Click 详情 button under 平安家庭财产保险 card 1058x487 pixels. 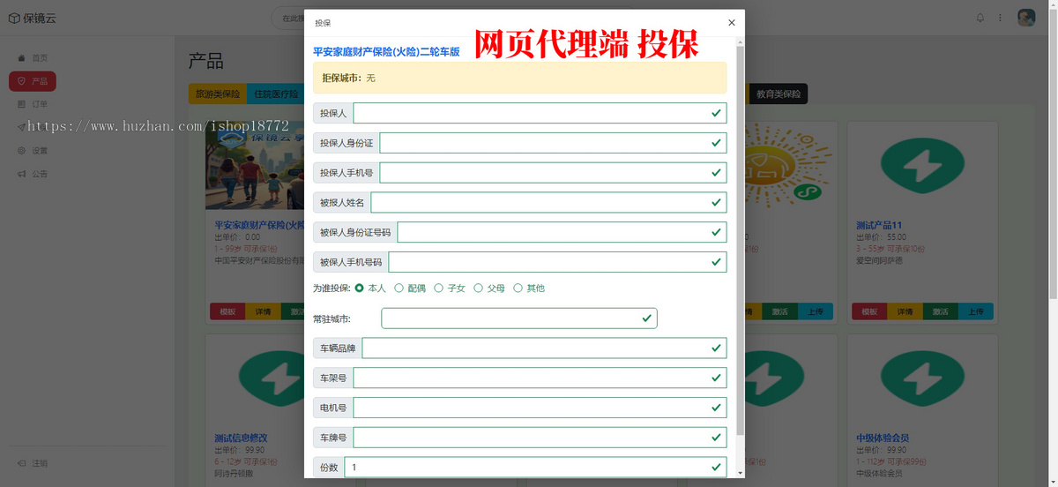coord(263,311)
